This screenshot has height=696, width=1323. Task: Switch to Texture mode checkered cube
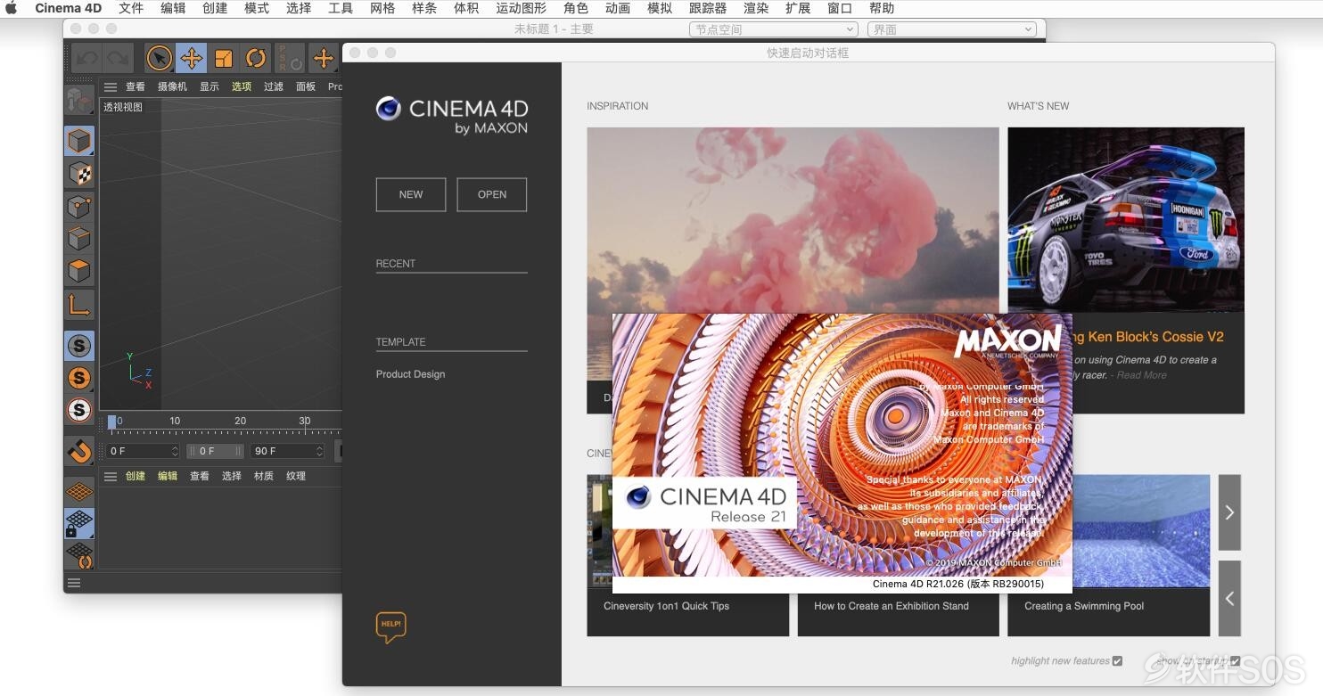pyautogui.click(x=79, y=174)
